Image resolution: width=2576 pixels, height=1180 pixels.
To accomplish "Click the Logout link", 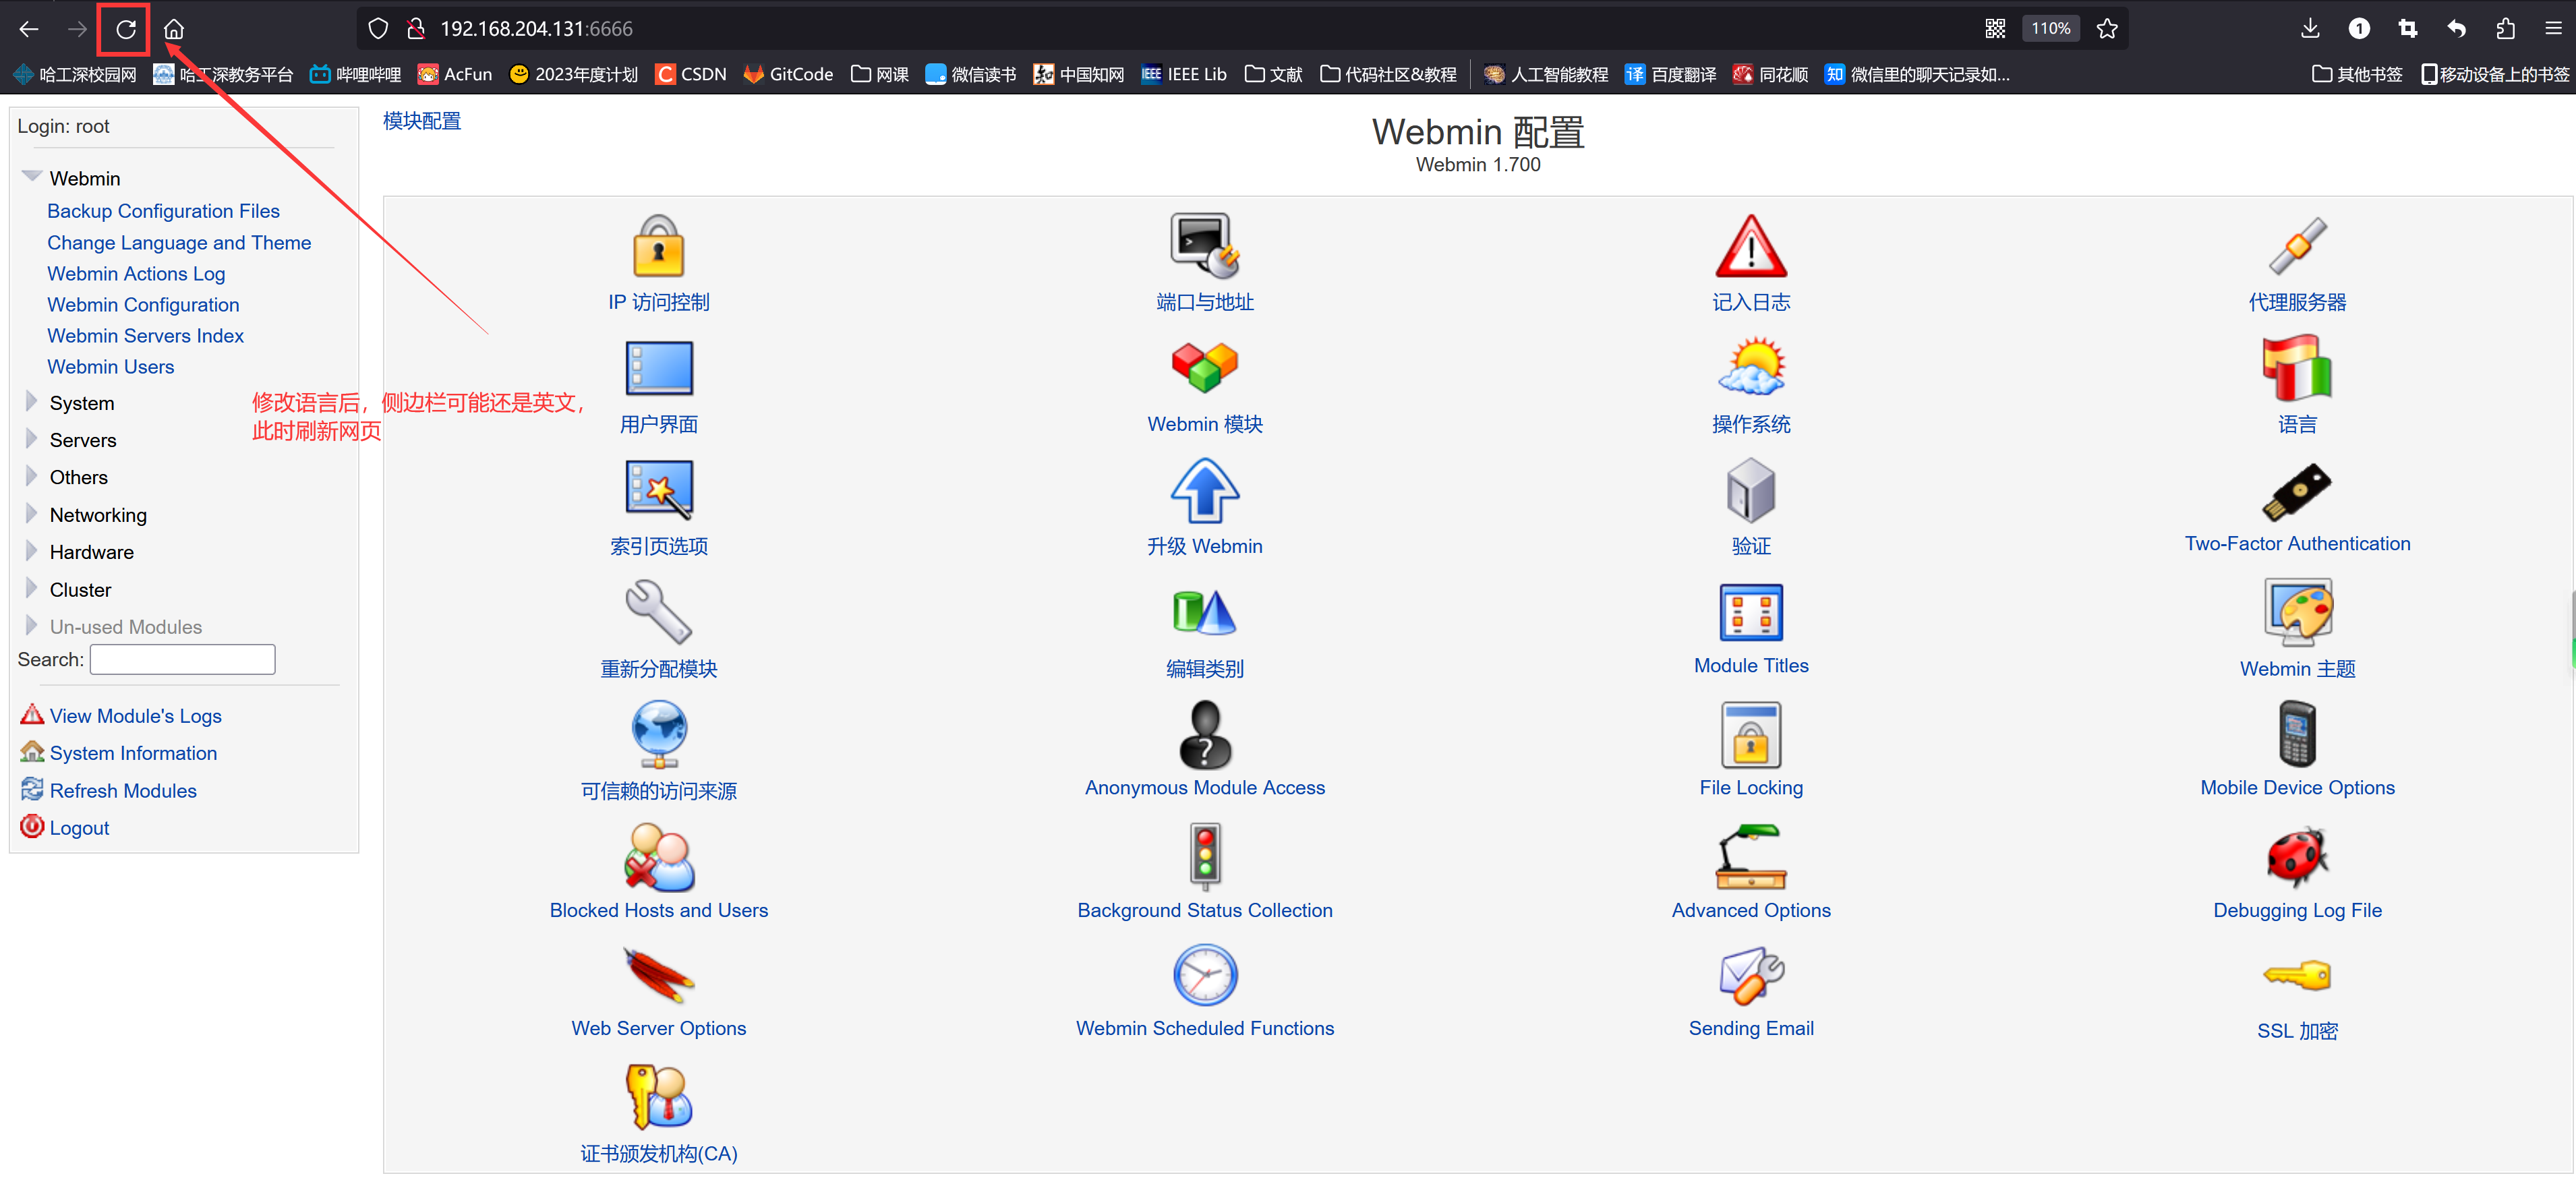I will [79, 828].
